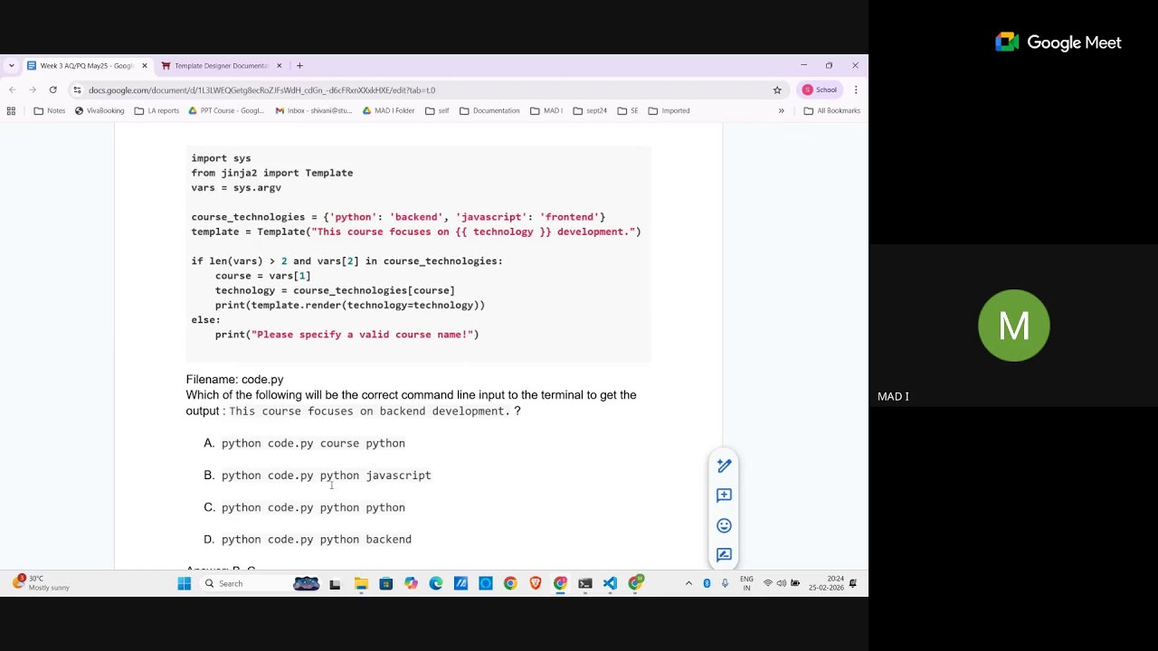Click option D 'python code.py python backend'
Screen dimensions: 1158x651
point(317,540)
